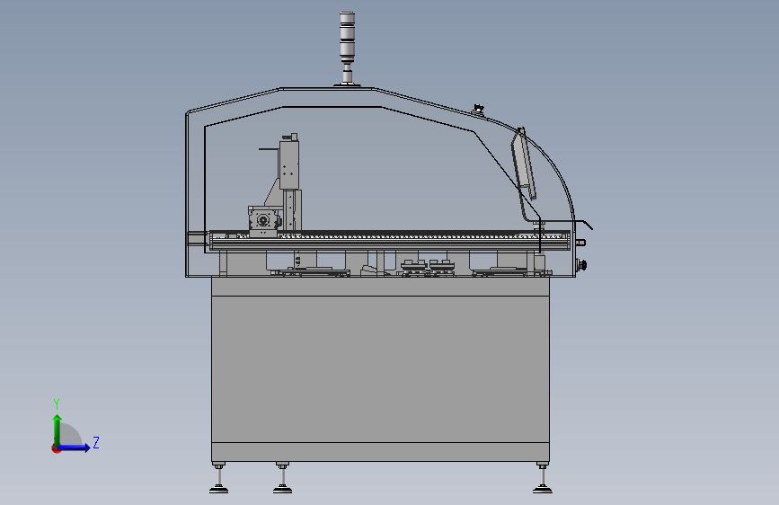
Task: Select the long horizontal linear rail beam
Action: [x=390, y=241]
